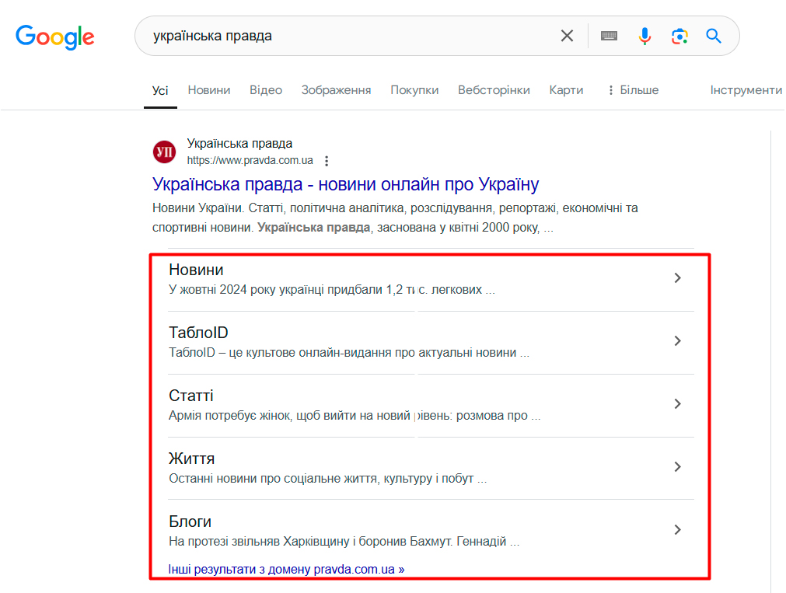Open the three-dot menu beside pravda.com.ua
Viewport: 786px width, 593px height.
[x=327, y=161]
